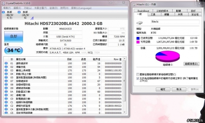Click the CrystalDiskInfo title bar app icon

(x=4, y=3)
